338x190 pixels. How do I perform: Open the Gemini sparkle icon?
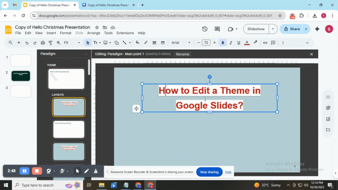(317, 29)
